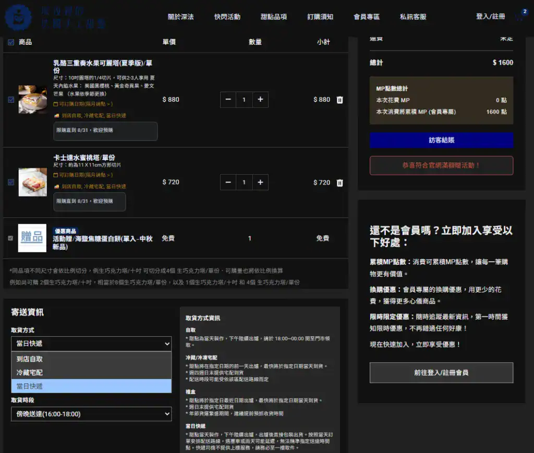Open product title 乳酪三重奏水果可麗塔(夏季版)/單份
534x453 pixels.
(x=103, y=66)
